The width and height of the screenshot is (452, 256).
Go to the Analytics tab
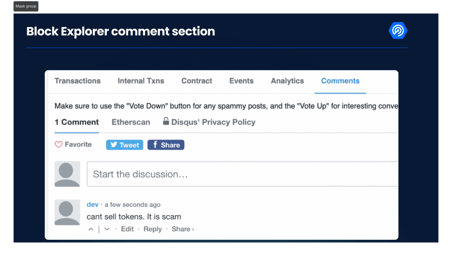click(x=287, y=81)
